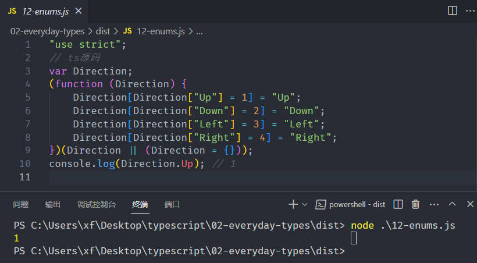Click the breadcrumb ellipsis symbol entry
This screenshot has height=263, width=477.
tap(200, 31)
